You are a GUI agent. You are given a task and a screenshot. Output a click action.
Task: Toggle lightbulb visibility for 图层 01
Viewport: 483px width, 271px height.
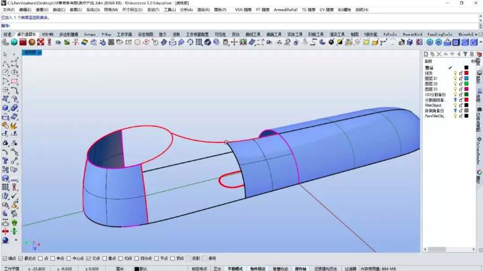tap(455, 78)
